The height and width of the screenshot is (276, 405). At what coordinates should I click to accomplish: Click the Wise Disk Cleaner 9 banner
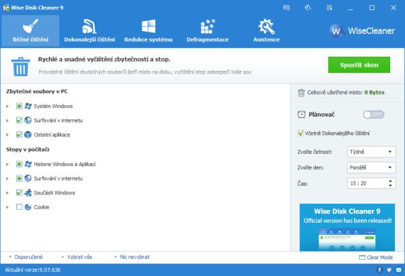pos(347,227)
